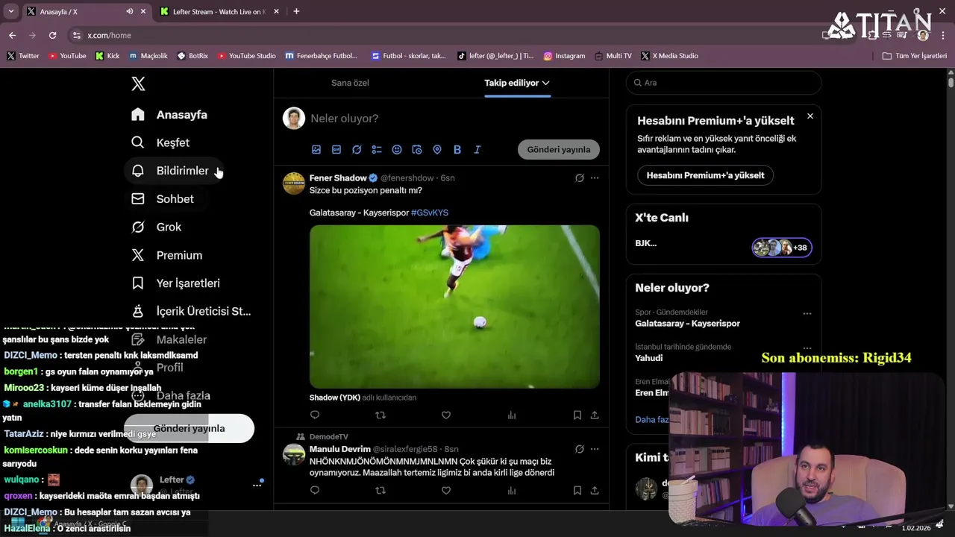Open emoji picker in composer
Viewport: 955px width, 537px height.
[x=397, y=150]
